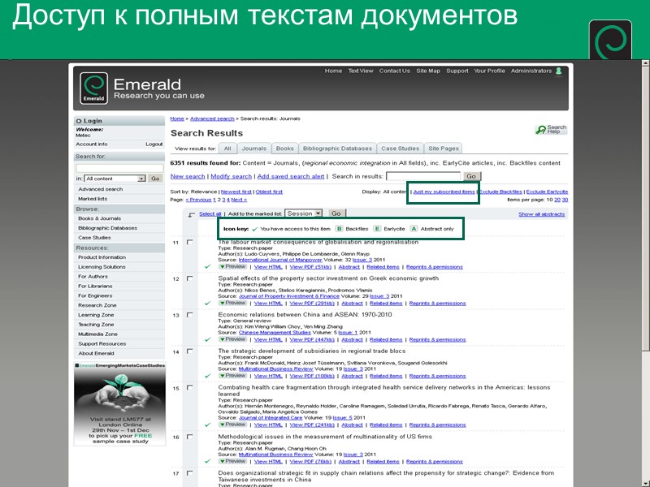
Task: Click the Earlycite 'E' icon in icon key
Action: pyautogui.click(x=377, y=229)
